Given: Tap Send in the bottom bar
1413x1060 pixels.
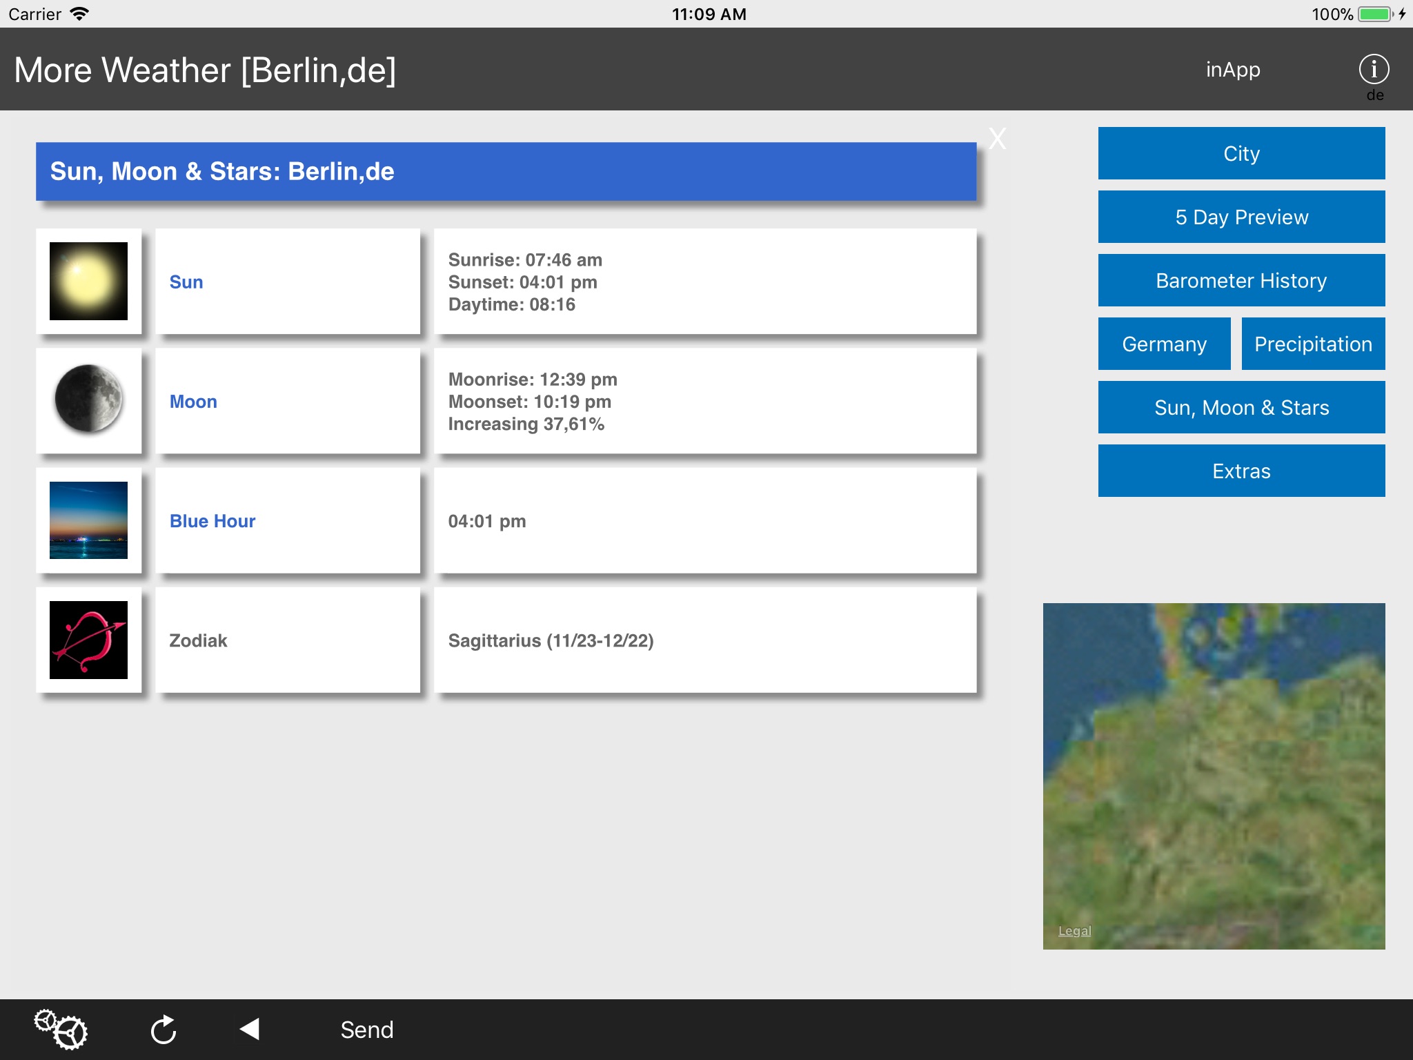Looking at the screenshot, I should pyautogui.click(x=366, y=1030).
